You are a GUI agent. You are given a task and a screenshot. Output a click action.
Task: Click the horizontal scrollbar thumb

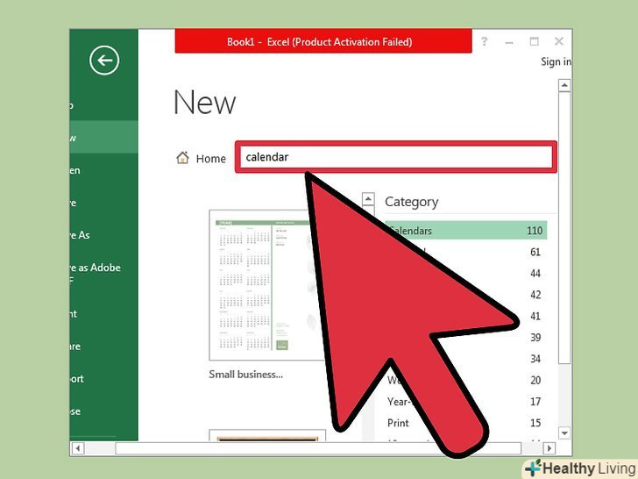[318, 448]
